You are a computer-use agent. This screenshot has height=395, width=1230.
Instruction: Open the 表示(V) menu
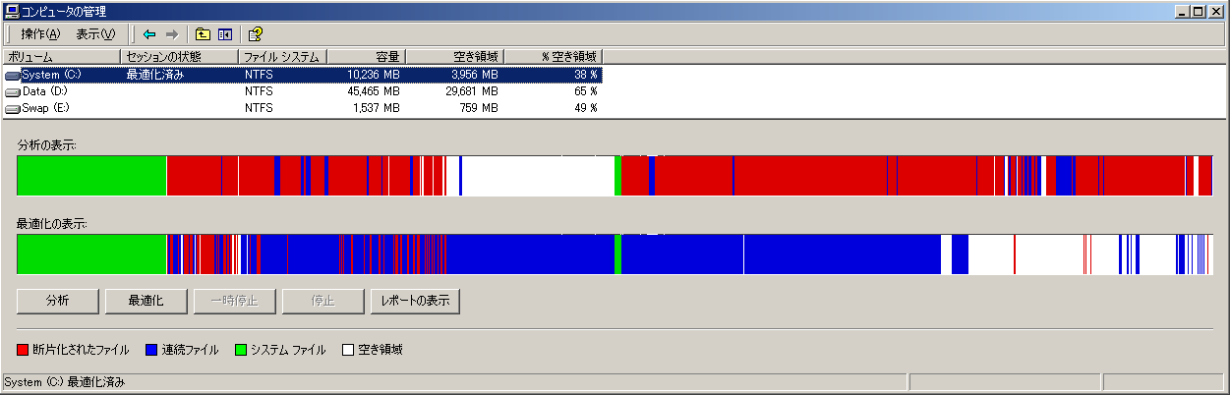point(95,33)
